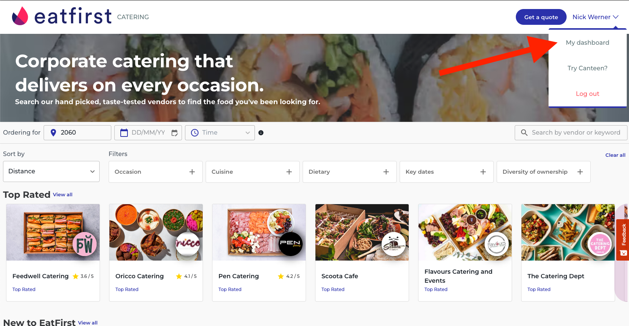This screenshot has width=629, height=326.
Task: Click the Oricco logo badge
Action: point(188,244)
